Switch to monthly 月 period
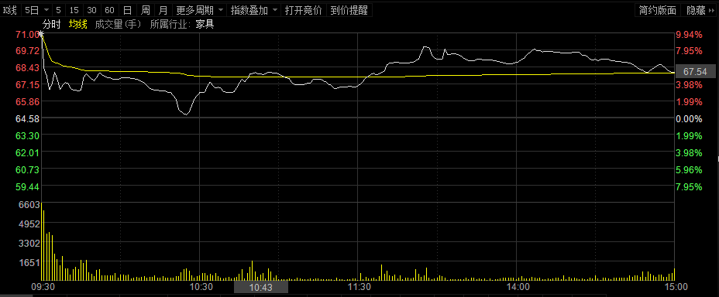The width and height of the screenshot is (719, 297). click(x=163, y=10)
